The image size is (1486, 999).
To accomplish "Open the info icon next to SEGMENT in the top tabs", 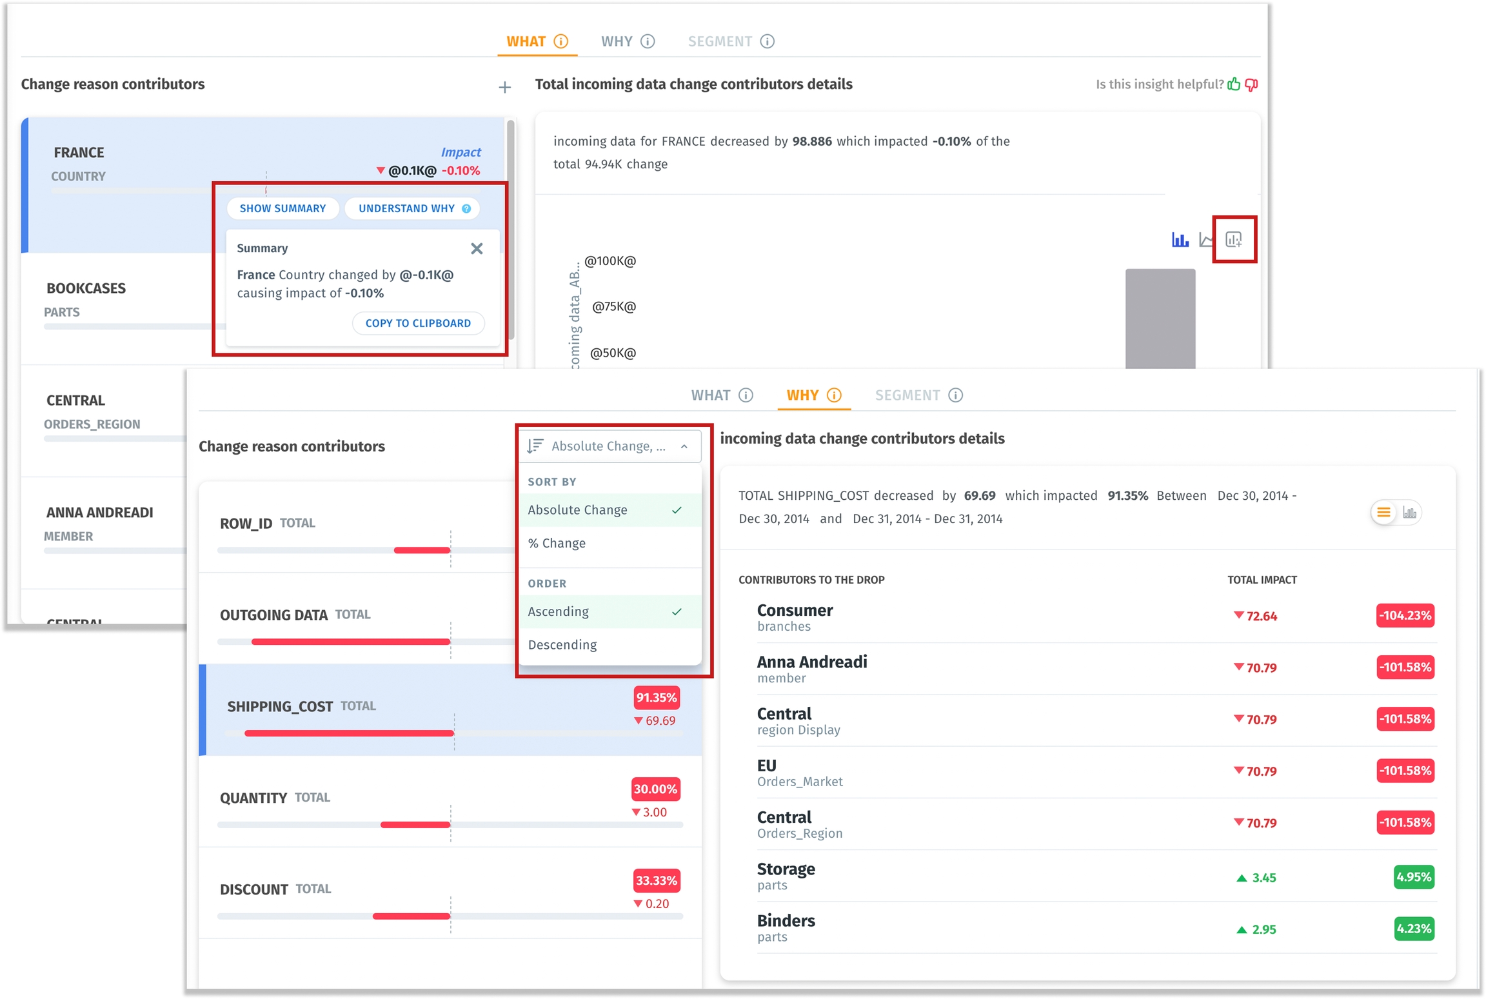I will click(x=767, y=42).
